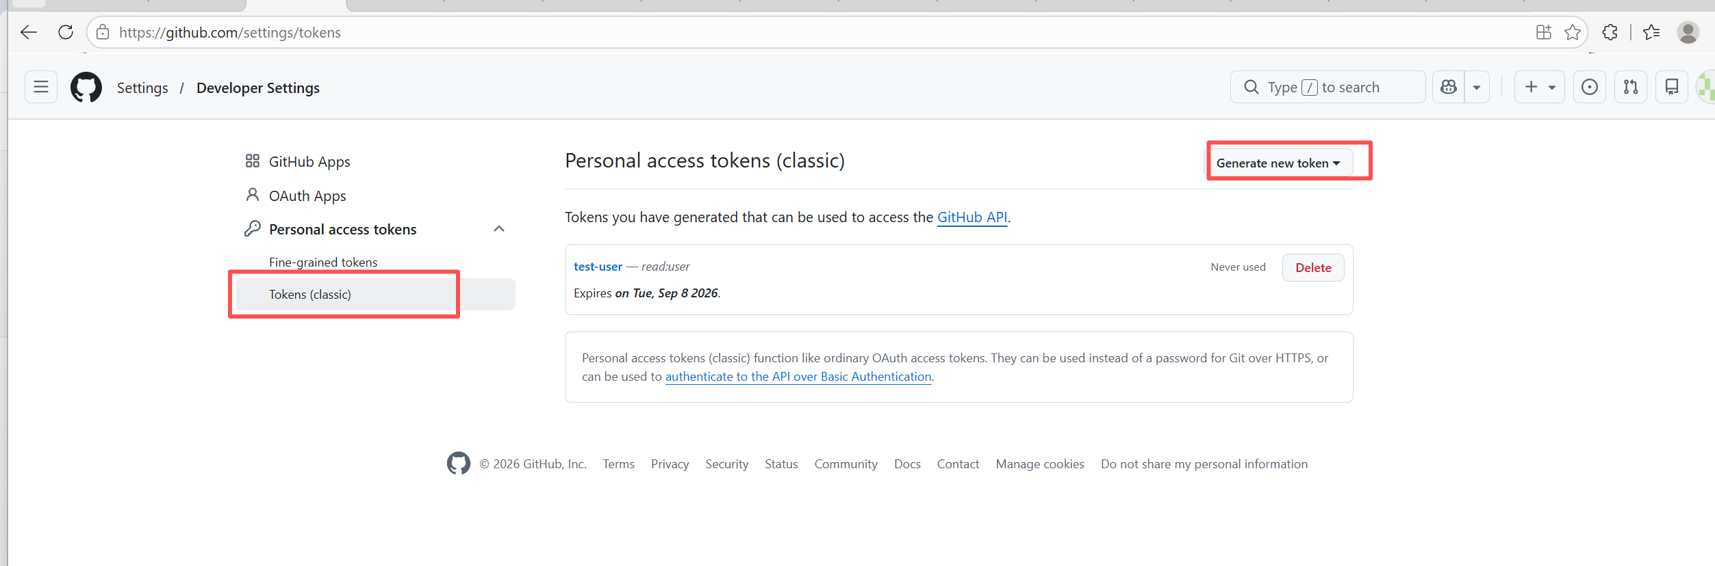Focus the GitHub search box
The image size is (1715, 566).
coord(1327,87)
